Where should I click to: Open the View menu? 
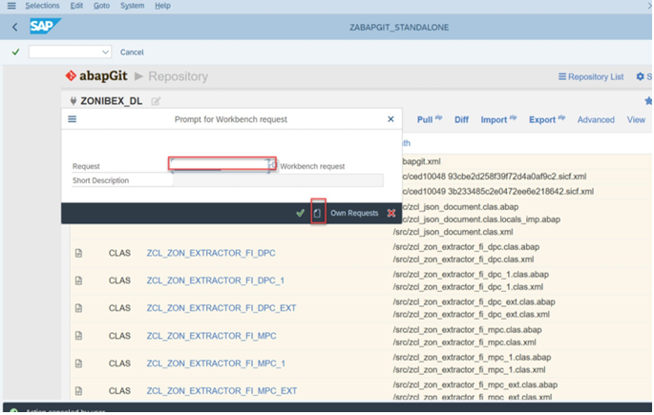click(x=636, y=119)
